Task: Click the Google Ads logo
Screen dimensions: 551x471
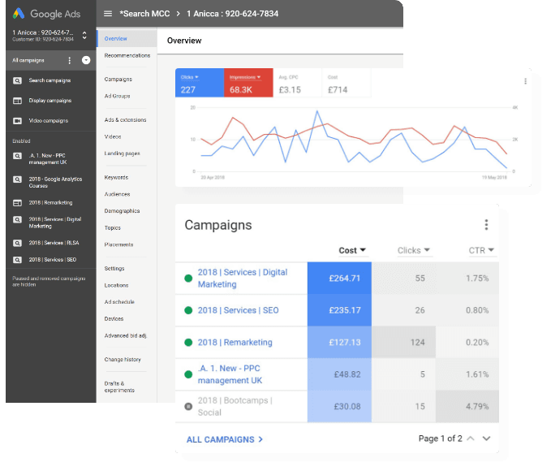Action: pos(19,13)
